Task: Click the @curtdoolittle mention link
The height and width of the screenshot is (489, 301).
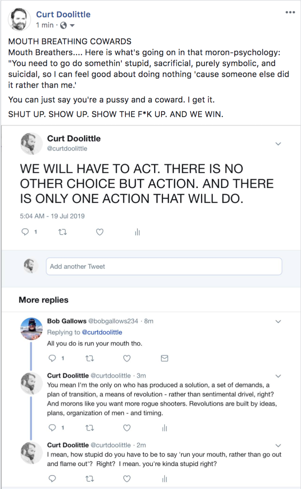Action: (x=102, y=332)
